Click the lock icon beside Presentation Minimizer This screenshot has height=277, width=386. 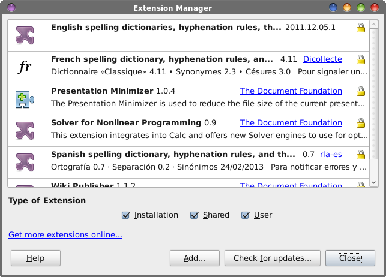(360, 91)
